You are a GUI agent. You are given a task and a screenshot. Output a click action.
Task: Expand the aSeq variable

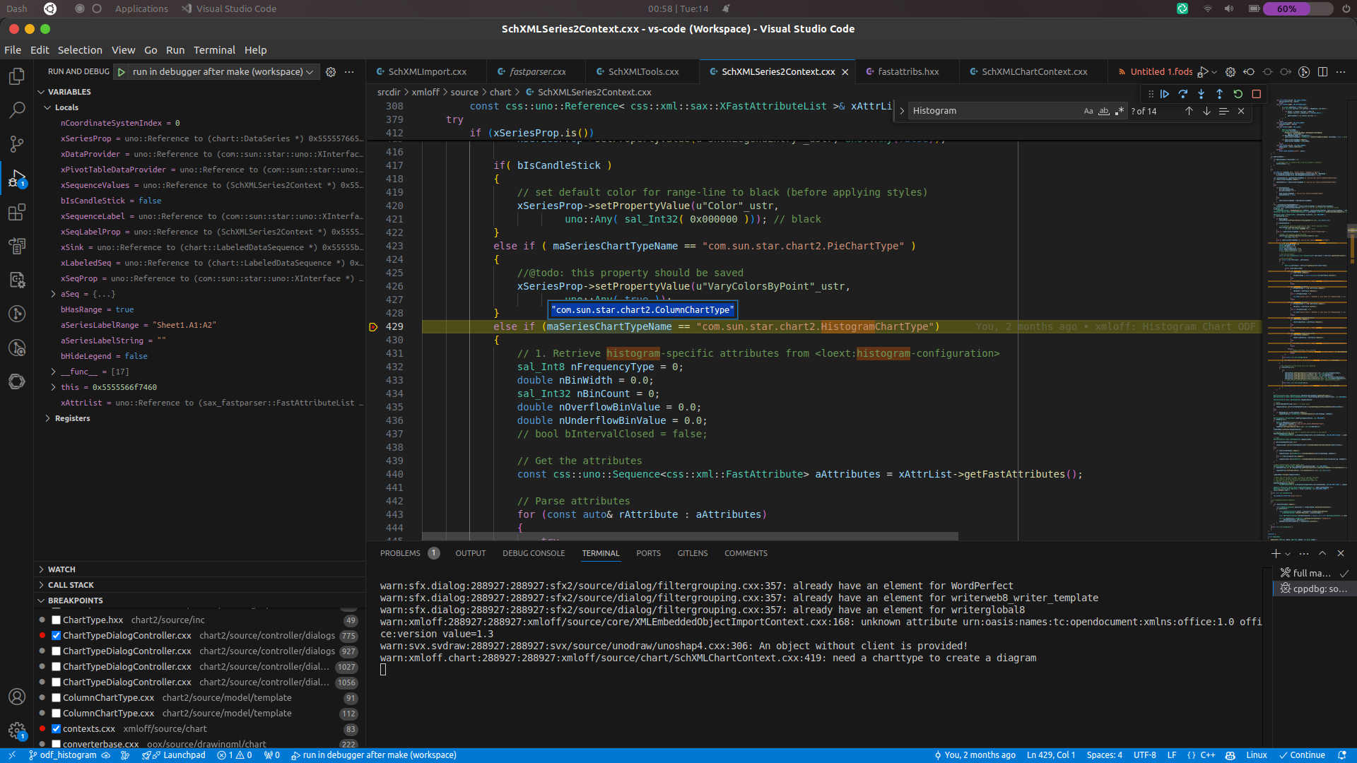point(53,294)
